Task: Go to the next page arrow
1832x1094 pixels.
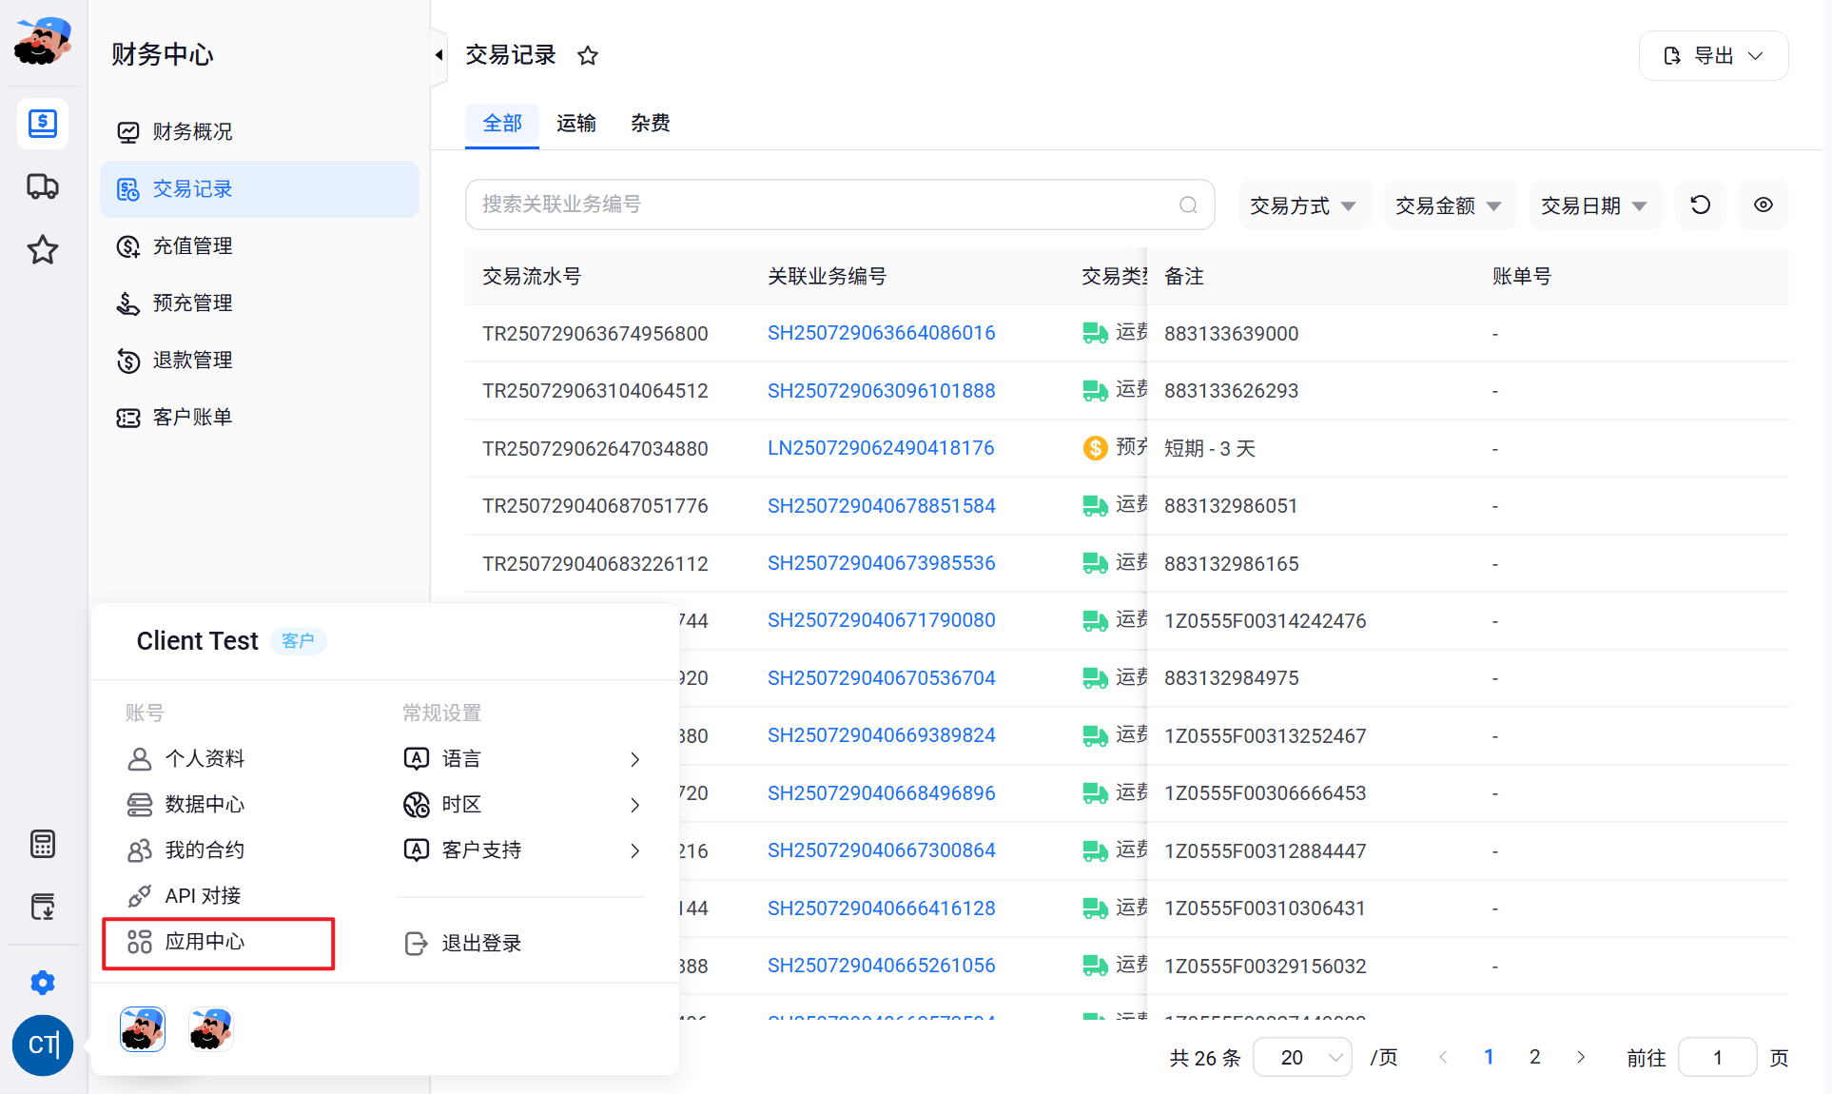Action: click(x=1581, y=1057)
